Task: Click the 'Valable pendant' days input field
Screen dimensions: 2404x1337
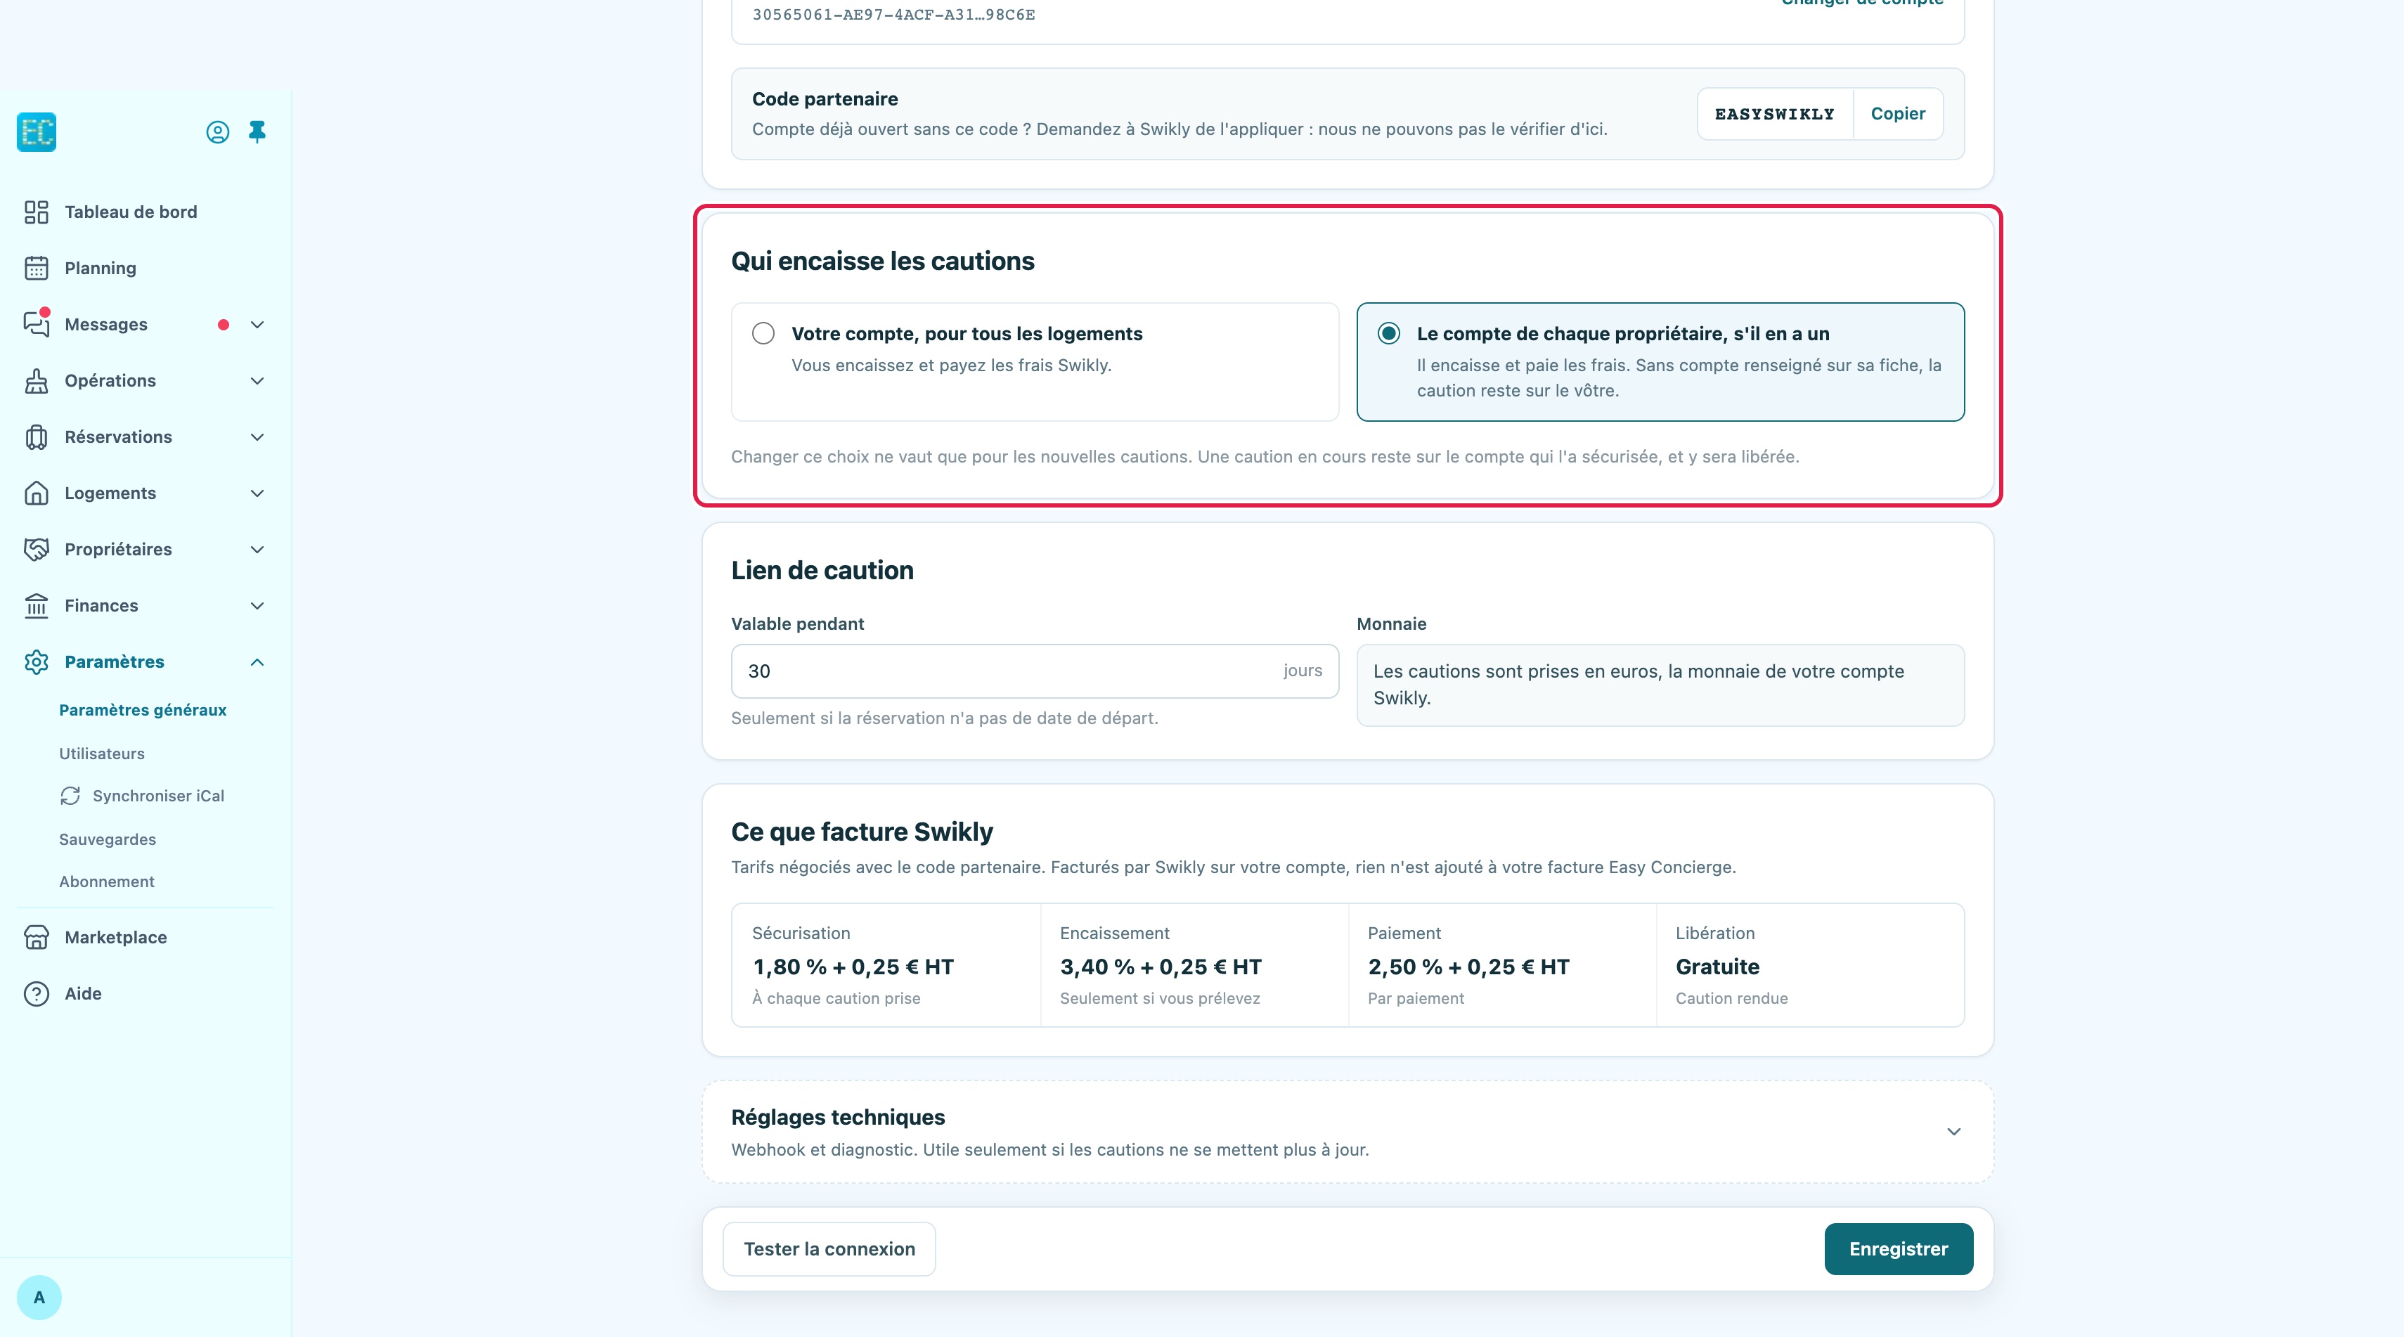Action: pyautogui.click(x=1034, y=671)
